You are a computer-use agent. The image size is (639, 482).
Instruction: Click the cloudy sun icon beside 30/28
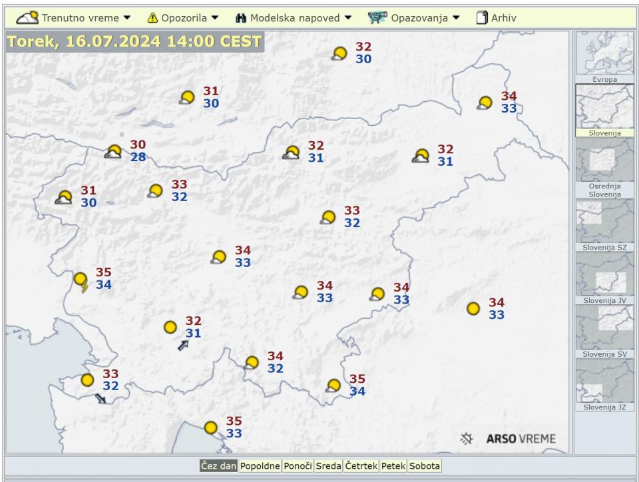pyautogui.click(x=114, y=152)
